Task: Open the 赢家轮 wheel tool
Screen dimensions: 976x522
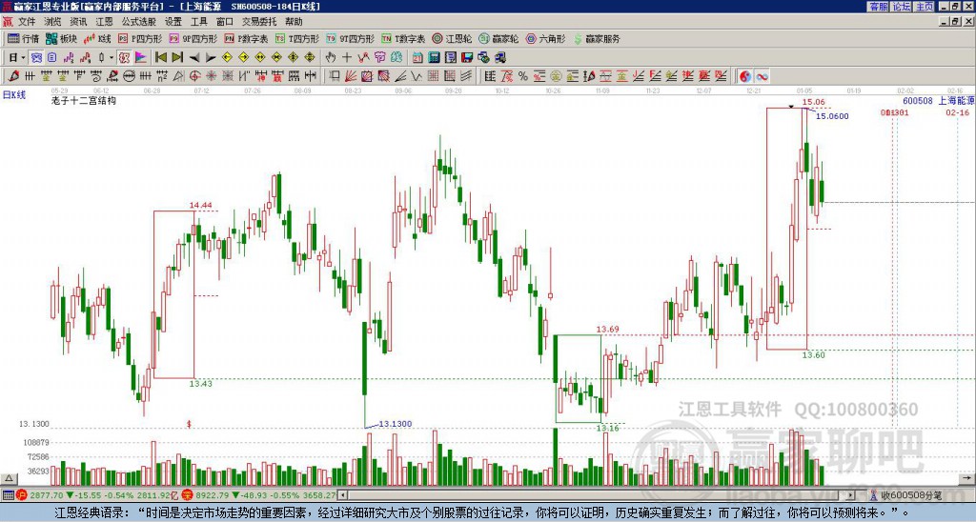Action: [498, 38]
